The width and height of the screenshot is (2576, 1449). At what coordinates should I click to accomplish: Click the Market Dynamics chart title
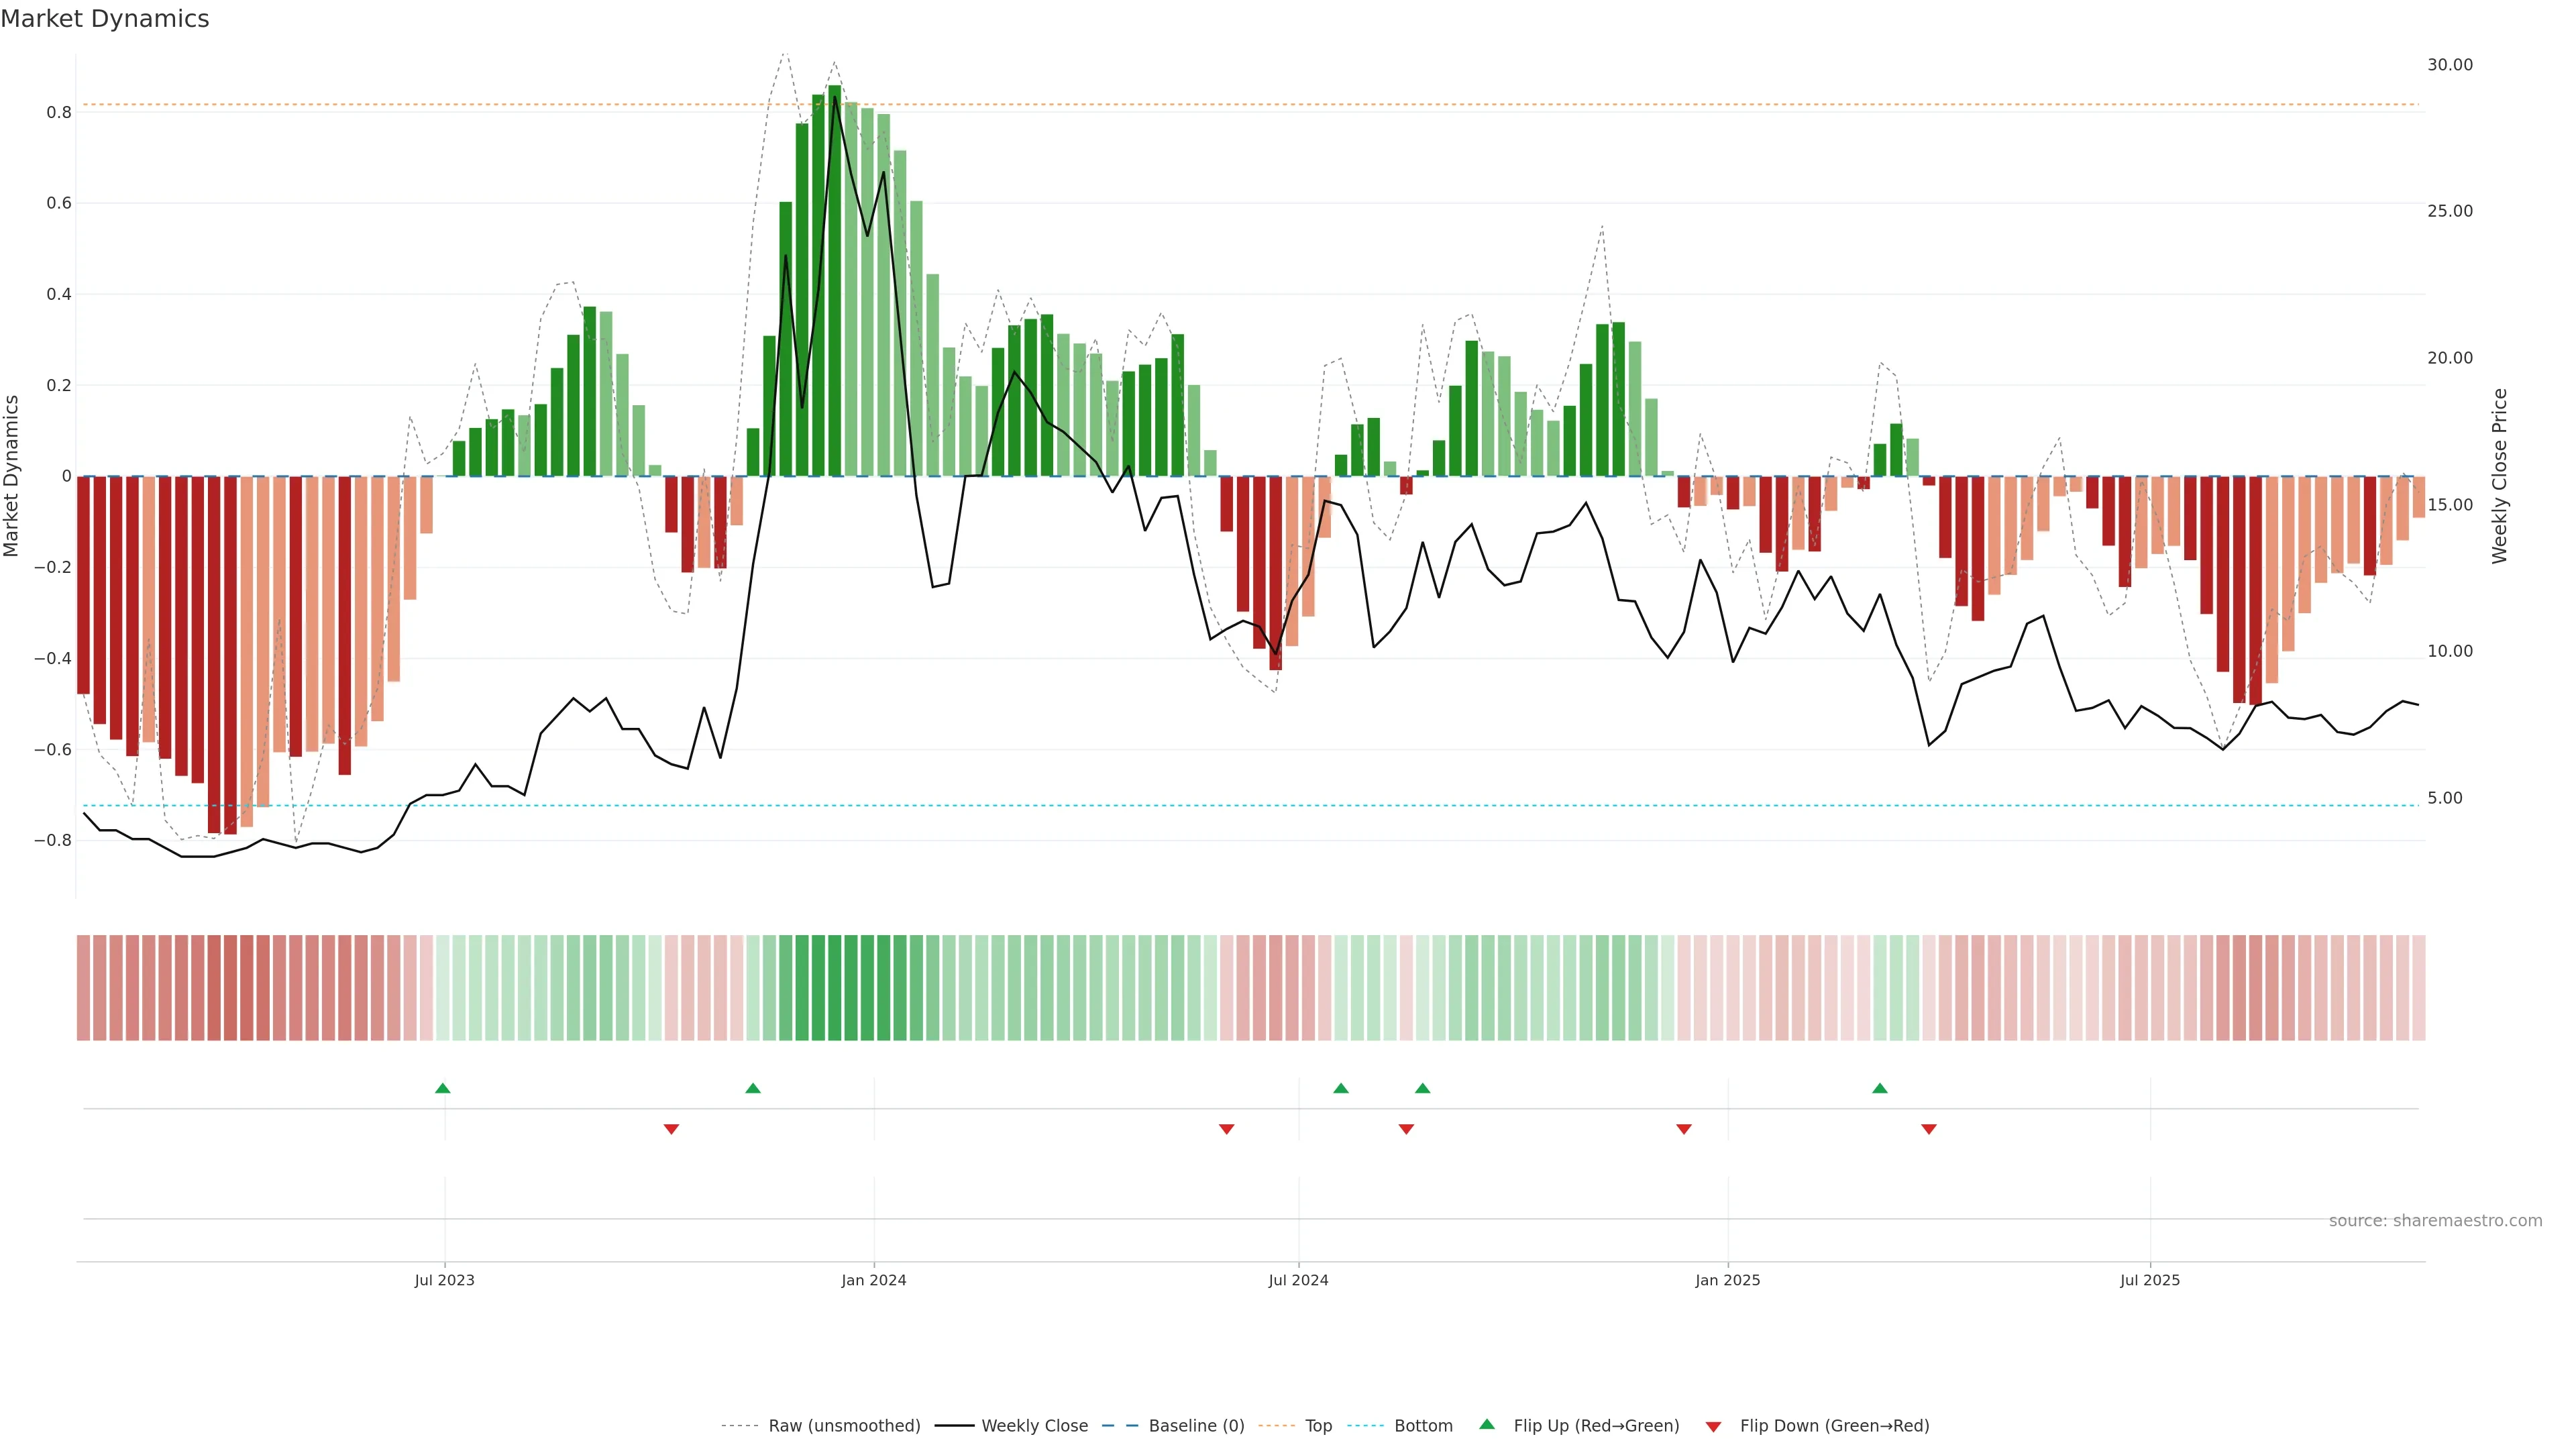[105, 19]
